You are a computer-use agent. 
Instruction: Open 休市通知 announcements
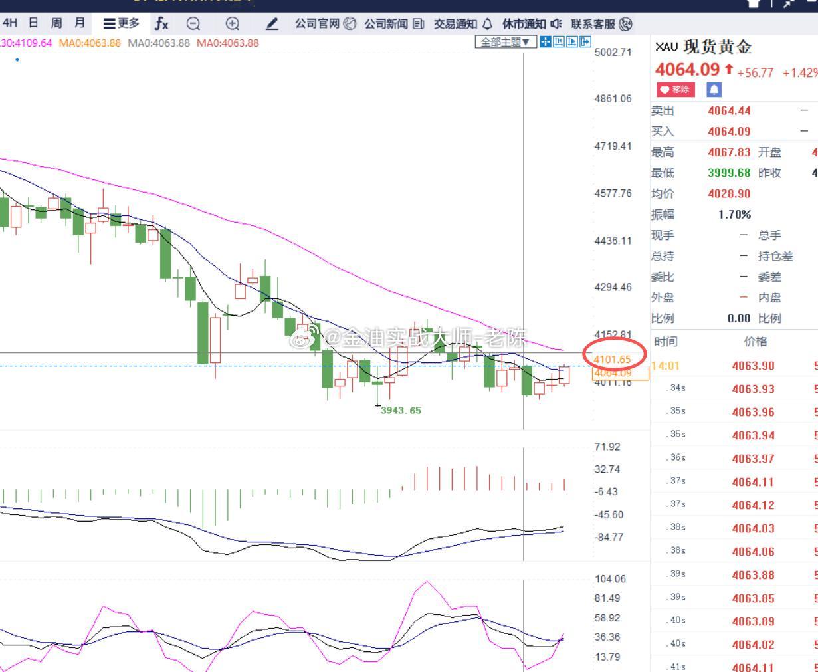click(532, 24)
